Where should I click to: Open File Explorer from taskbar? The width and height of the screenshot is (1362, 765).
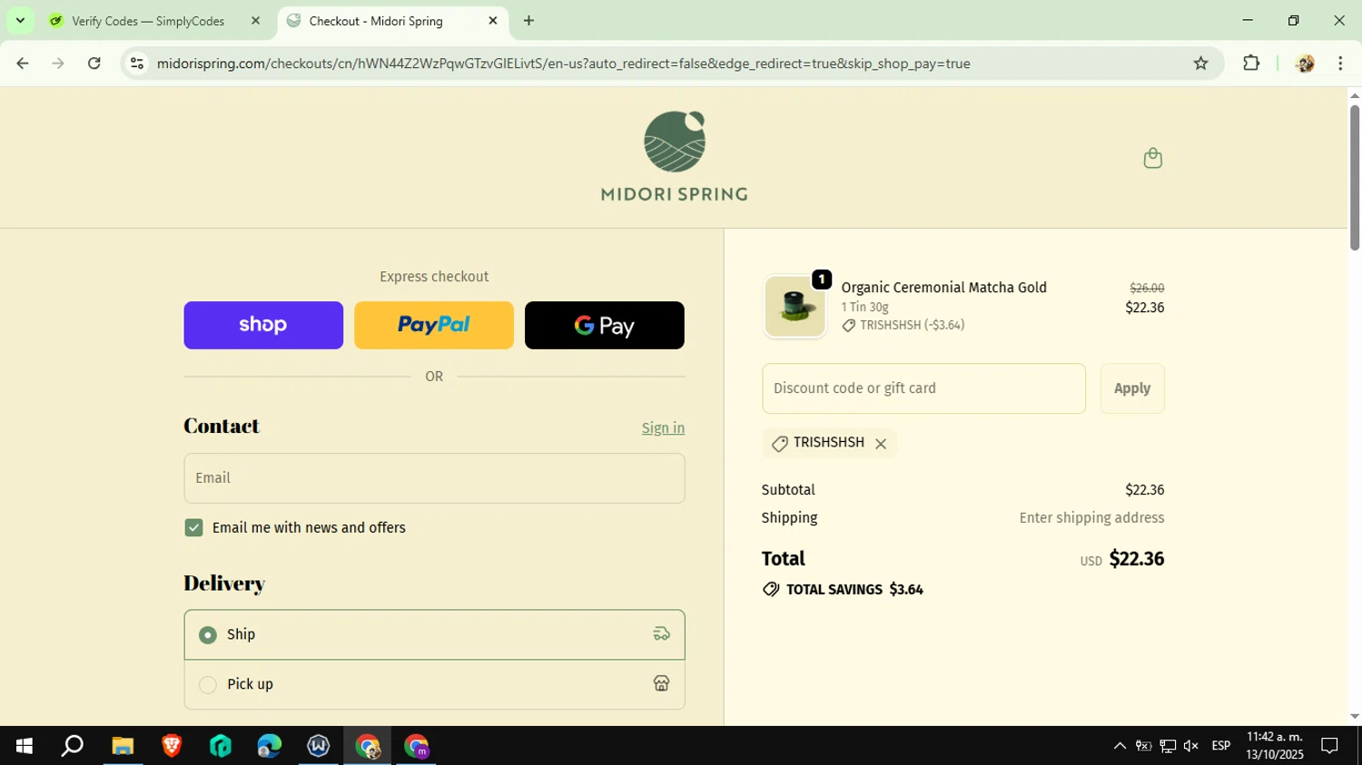pos(123,746)
